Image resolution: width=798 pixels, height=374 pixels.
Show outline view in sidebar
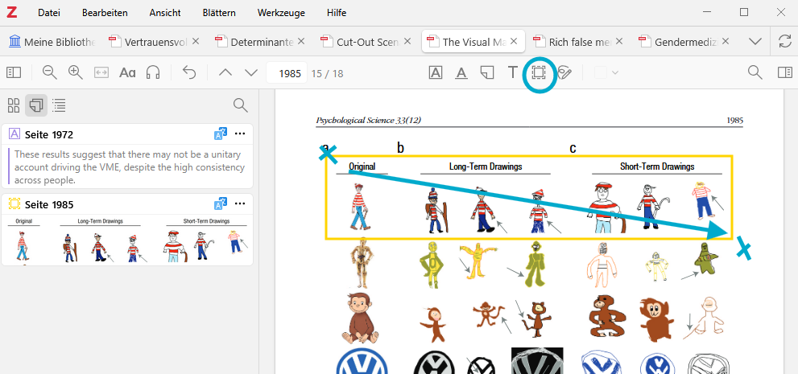pos(59,105)
